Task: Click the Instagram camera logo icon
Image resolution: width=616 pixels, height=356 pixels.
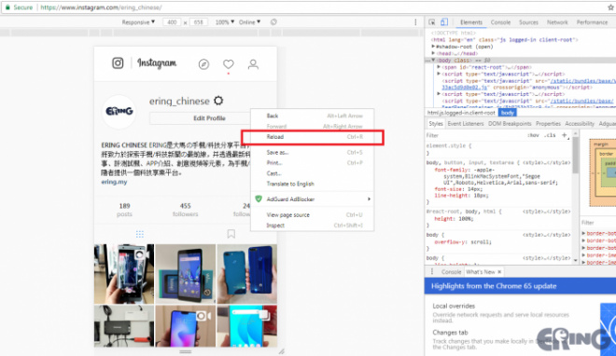Action: pos(118,62)
